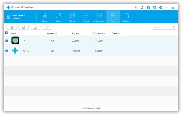Click the register/inbox icon in title bar
This screenshot has width=182, height=115.
tap(148, 8)
